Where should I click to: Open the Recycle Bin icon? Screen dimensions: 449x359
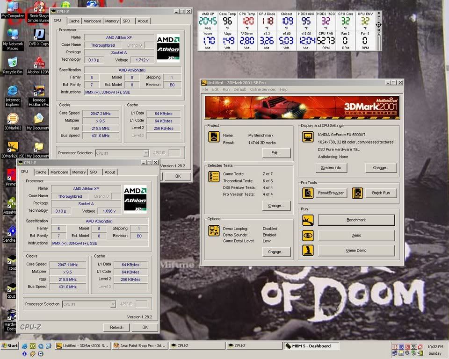(13, 65)
